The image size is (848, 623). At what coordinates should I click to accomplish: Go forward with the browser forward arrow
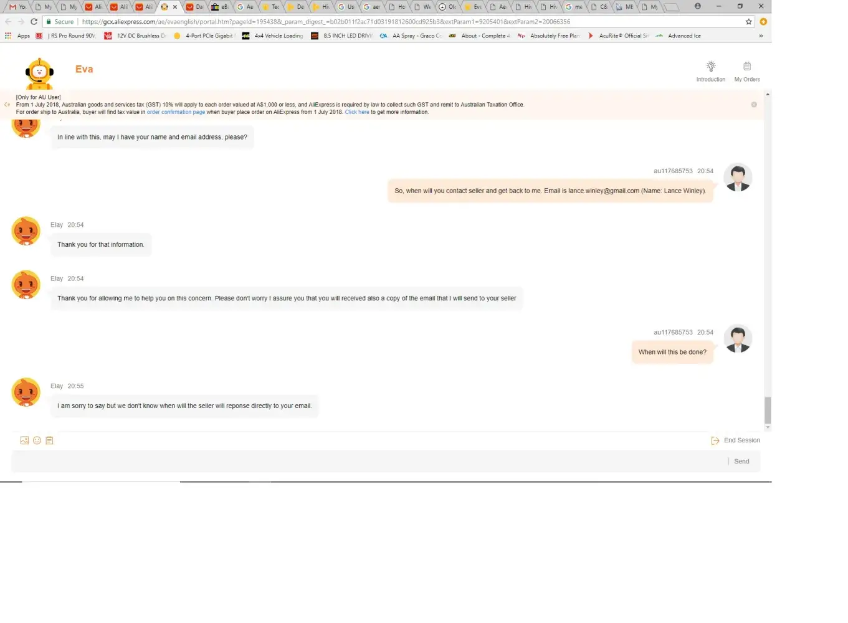click(x=21, y=21)
